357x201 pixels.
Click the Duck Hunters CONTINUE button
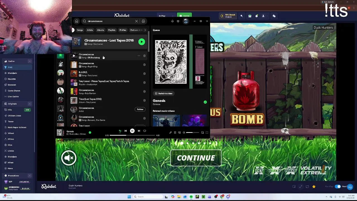click(196, 158)
